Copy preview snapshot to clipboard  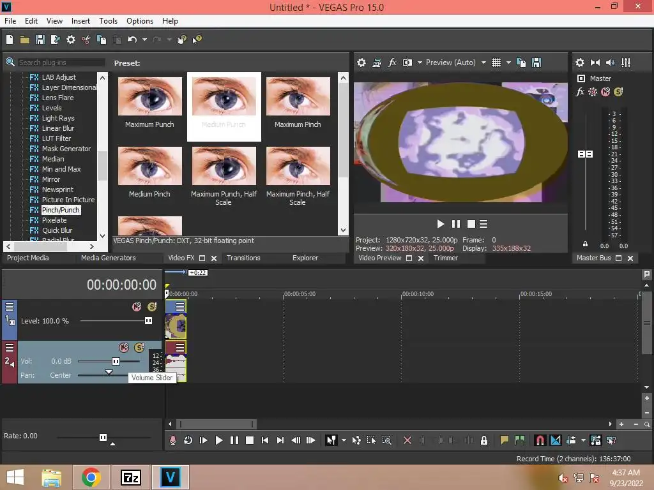[x=521, y=63]
